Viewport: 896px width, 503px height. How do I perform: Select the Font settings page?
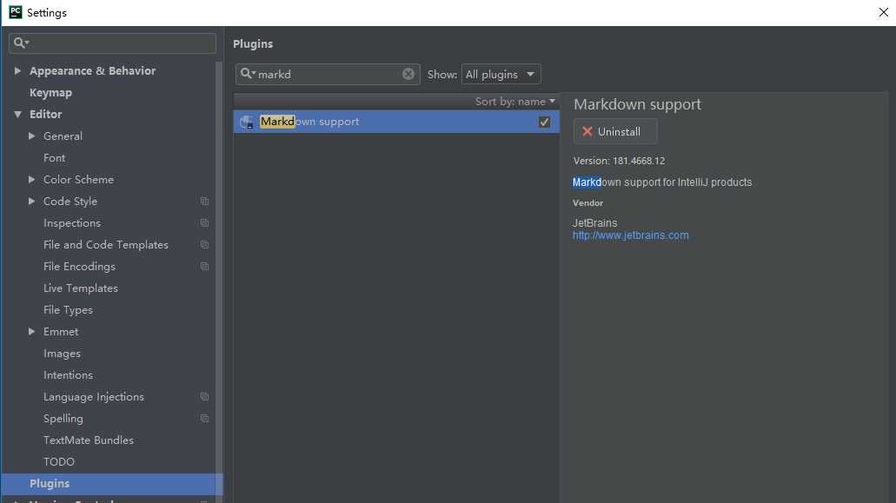[x=54, y=157]
